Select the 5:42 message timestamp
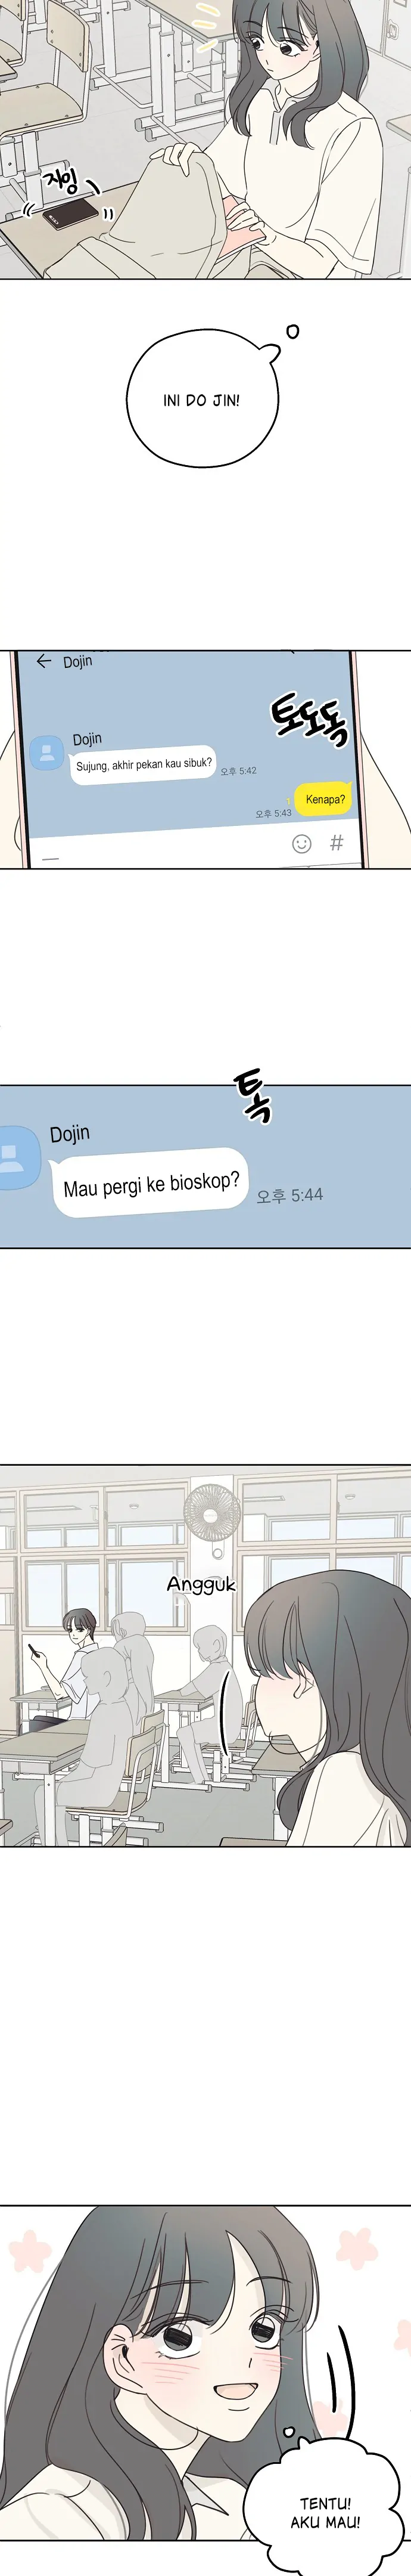The width and height of the screenshot is (411, 2576). [239, 770]
